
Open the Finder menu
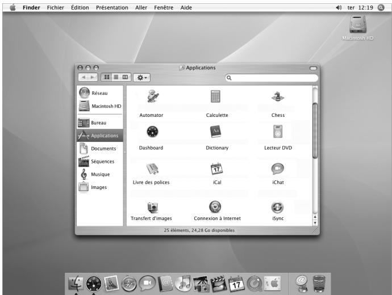pyautogui.click(x=31, y=7)
